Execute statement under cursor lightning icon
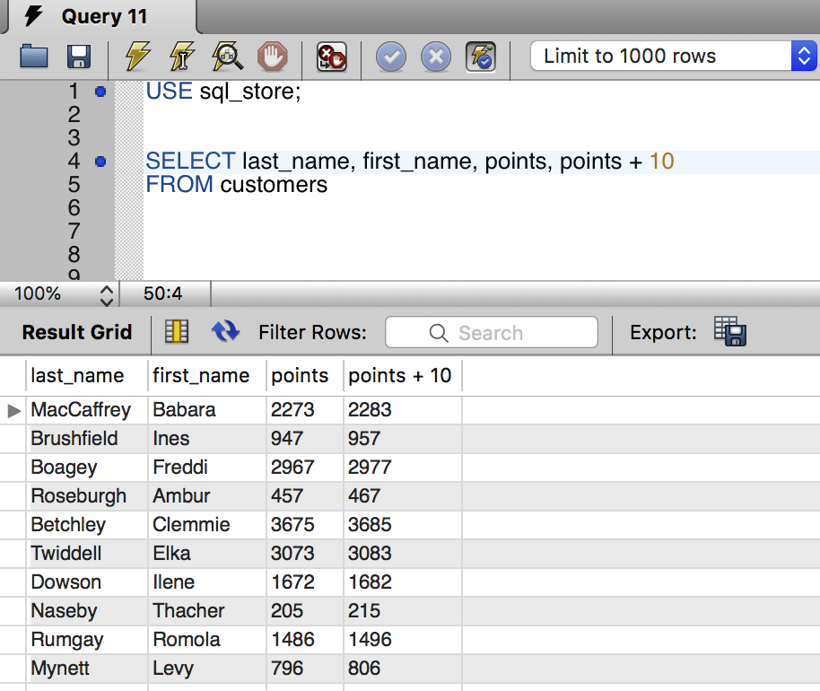 click(182, 56)
